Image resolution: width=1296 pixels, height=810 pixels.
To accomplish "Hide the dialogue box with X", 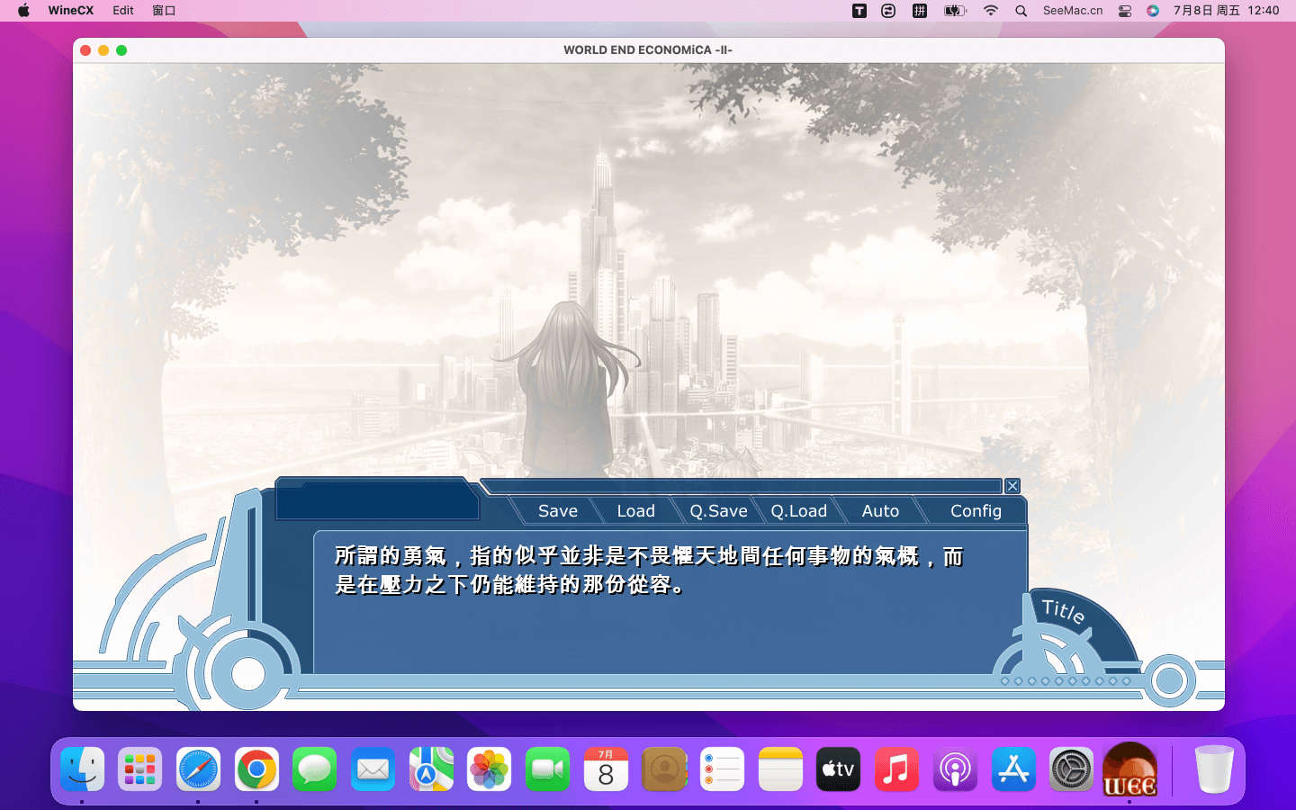I will point(1012,486).
